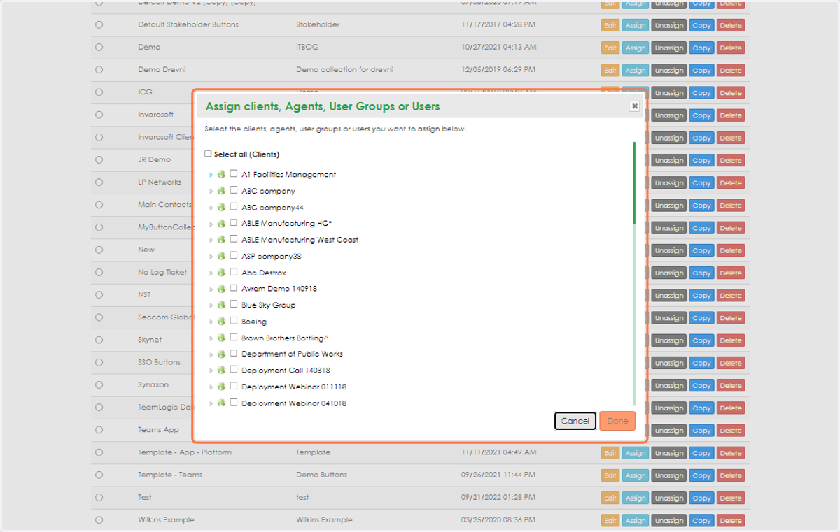Viewport: 840px width, 532px height.
Task: Click globe icon beside Abc Destrox
Action: 222,272
